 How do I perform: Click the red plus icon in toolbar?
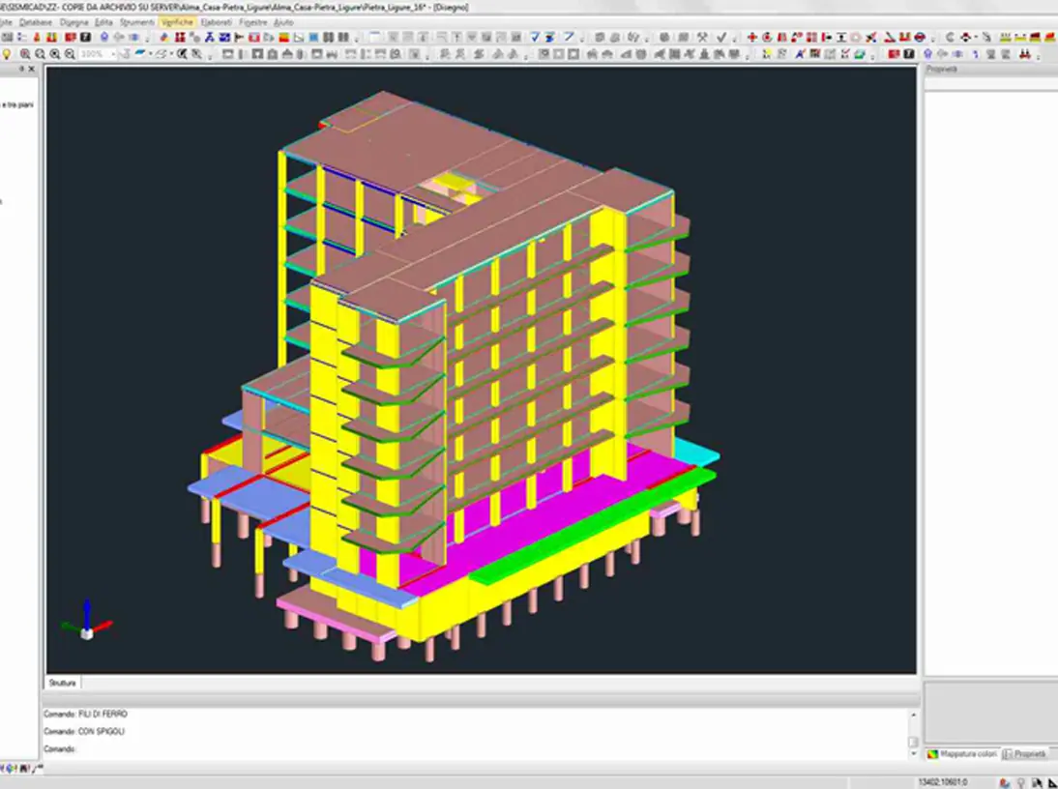[x=752, y=38]
